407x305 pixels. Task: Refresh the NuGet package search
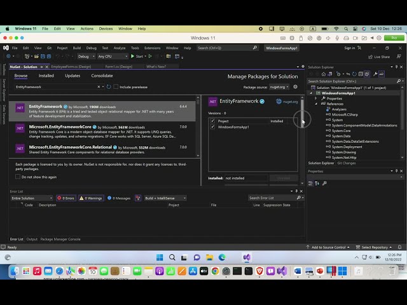pos(109,87)
